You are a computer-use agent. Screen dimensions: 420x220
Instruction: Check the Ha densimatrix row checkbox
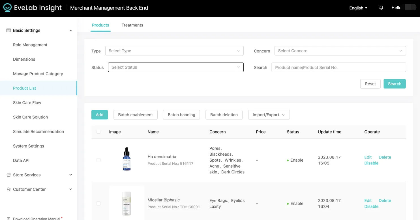(98, 160)
